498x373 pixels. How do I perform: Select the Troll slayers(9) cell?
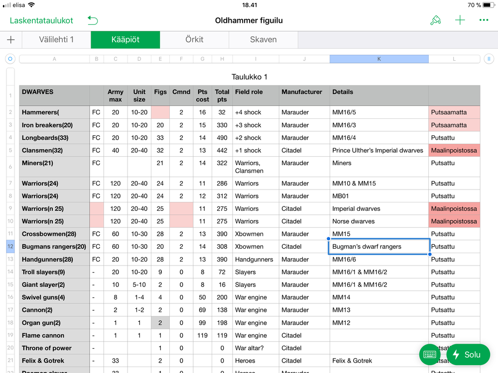pyautogui.click(x=54, y=272)
